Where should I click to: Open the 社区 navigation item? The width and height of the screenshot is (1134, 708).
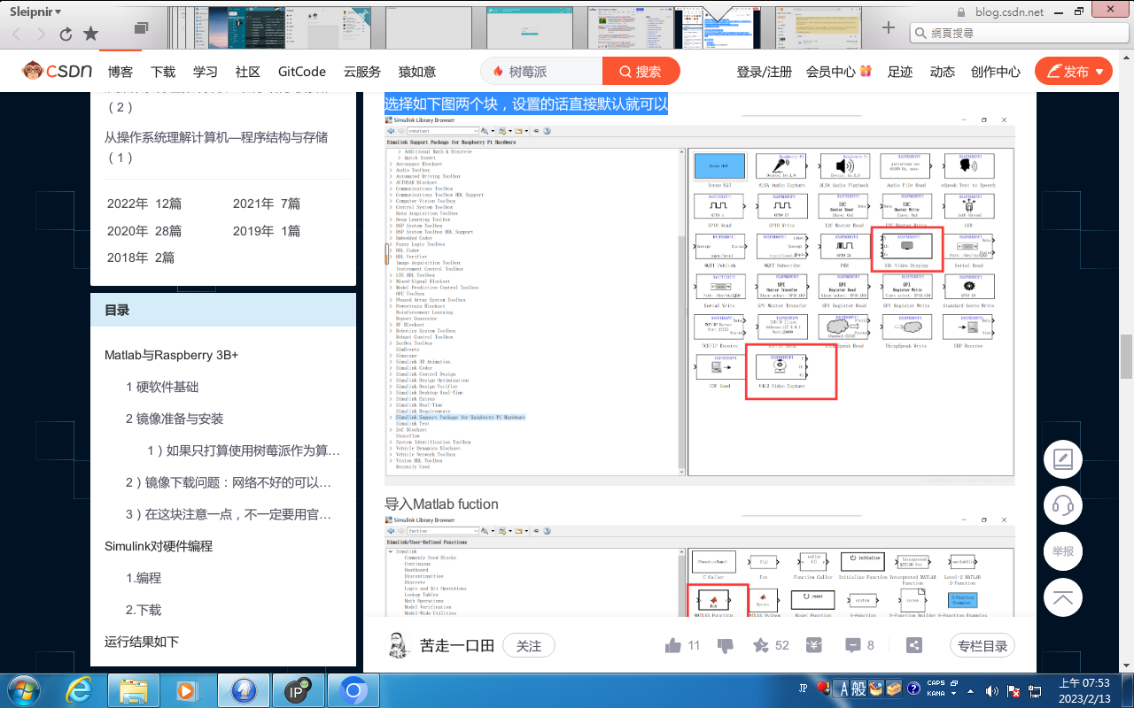[248, 72]
